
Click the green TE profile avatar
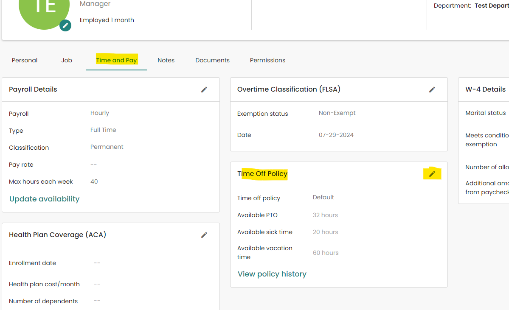coord(44,11)
